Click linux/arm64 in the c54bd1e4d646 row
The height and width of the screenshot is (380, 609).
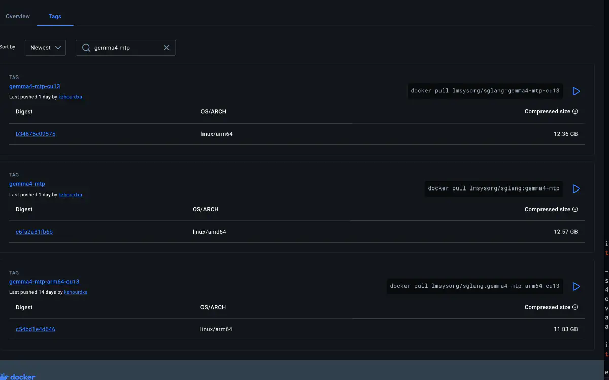tap(216, 329)
